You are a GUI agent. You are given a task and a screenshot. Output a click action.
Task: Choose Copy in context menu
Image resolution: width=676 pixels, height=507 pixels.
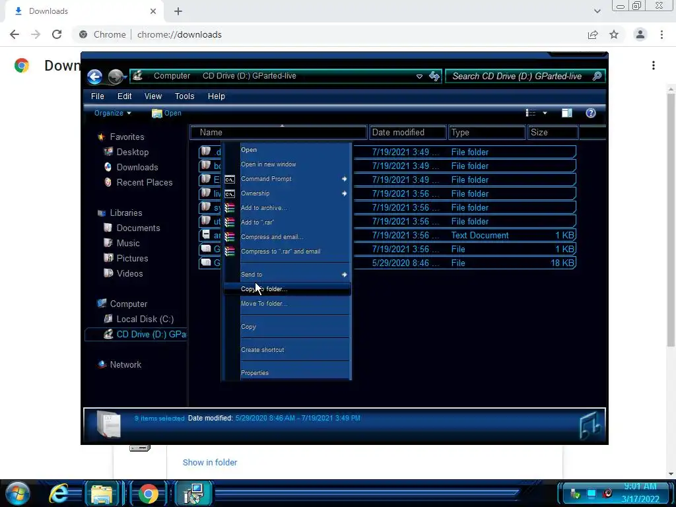287,327
